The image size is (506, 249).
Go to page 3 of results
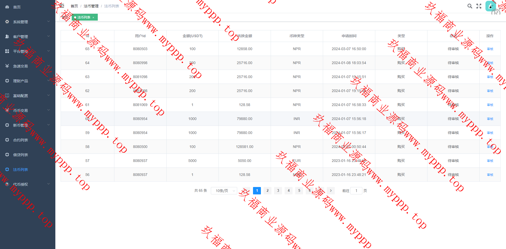pyautogui.click(x=278, y=191)
